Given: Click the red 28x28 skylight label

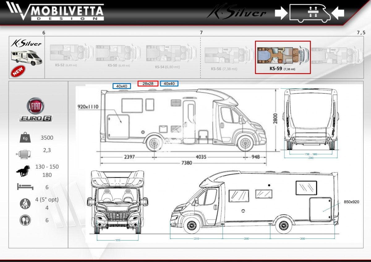Looking at the screenshot, I should [x=148, y=83].
